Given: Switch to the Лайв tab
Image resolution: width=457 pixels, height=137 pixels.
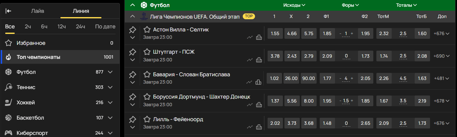Looking at the screenshot, I should (x=38, y=11).
